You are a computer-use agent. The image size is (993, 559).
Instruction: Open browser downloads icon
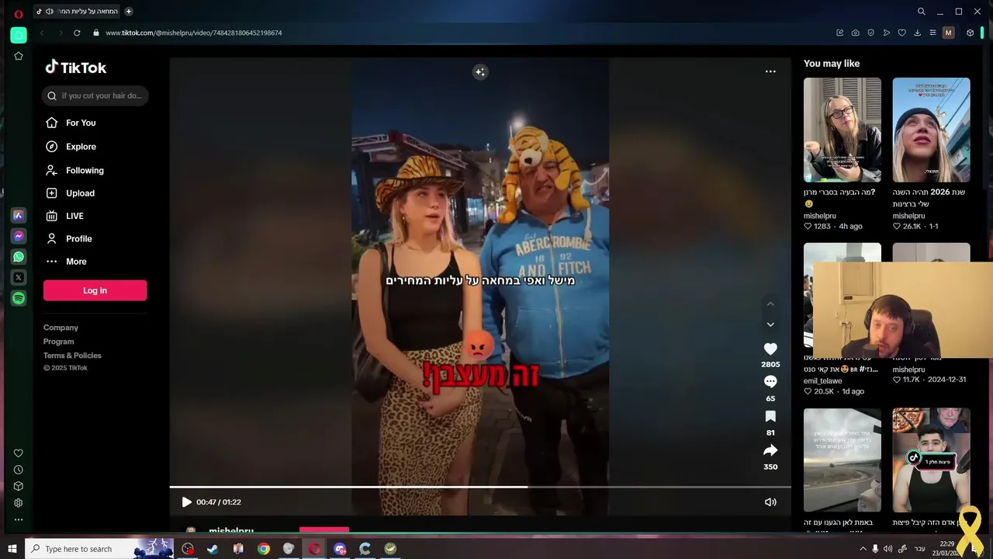[x=917, y=33]
